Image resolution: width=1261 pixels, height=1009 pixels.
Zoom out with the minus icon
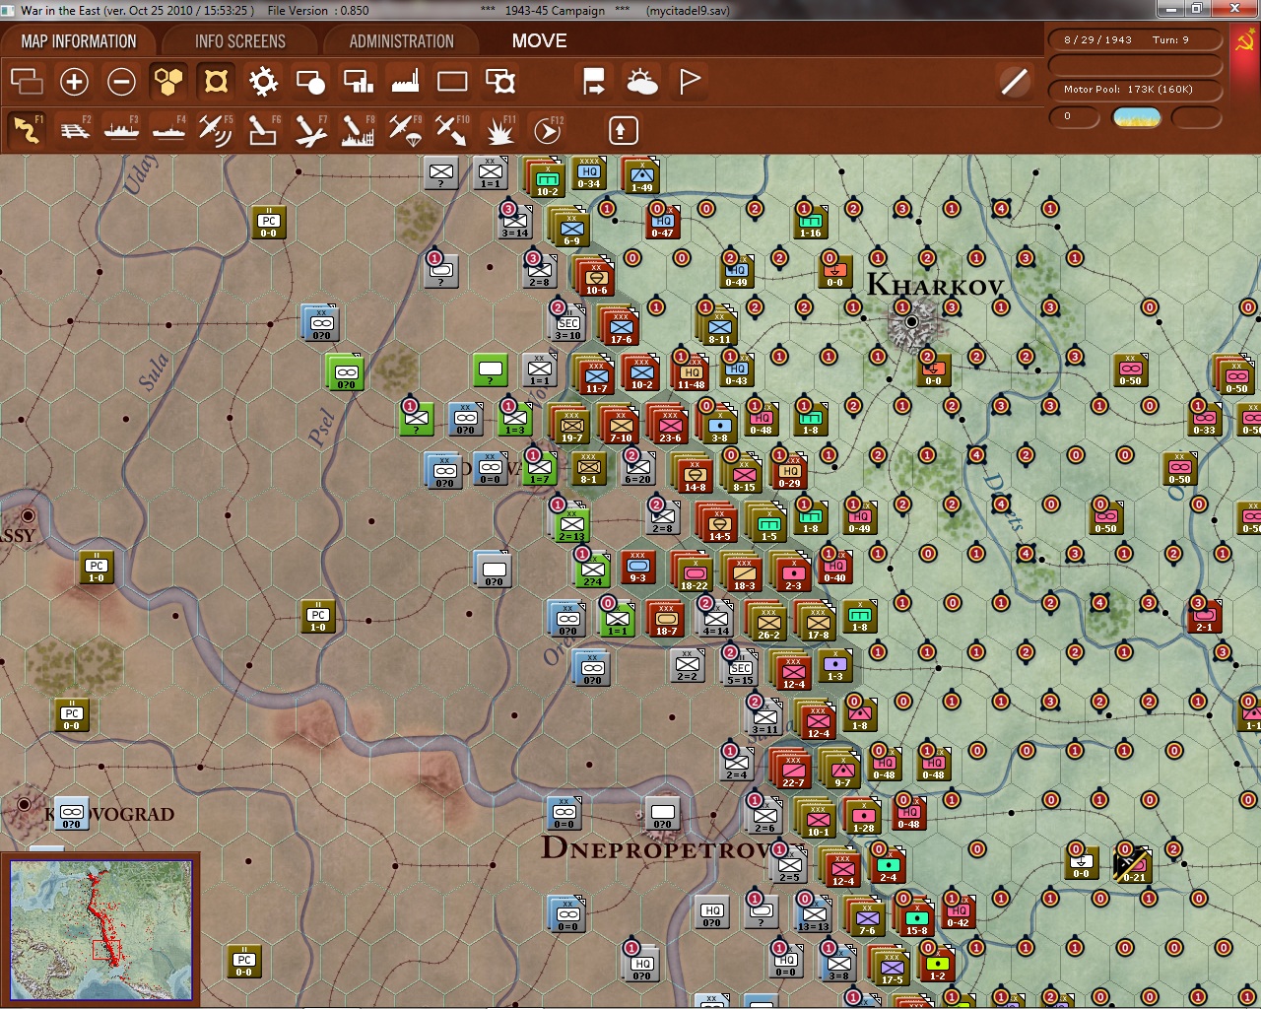121,82
